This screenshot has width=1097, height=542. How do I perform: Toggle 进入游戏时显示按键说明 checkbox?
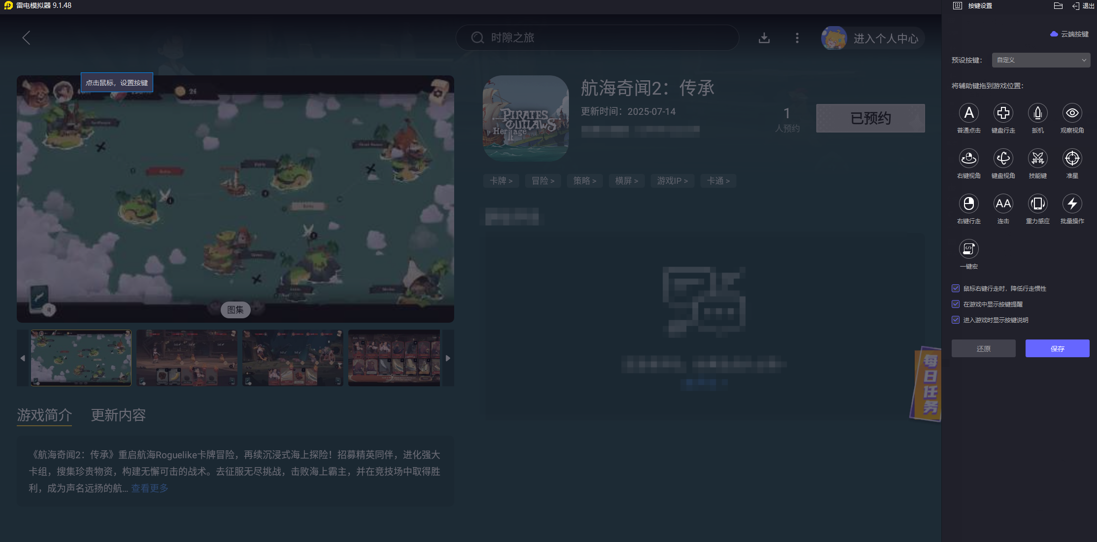click(x=956, y=320)
